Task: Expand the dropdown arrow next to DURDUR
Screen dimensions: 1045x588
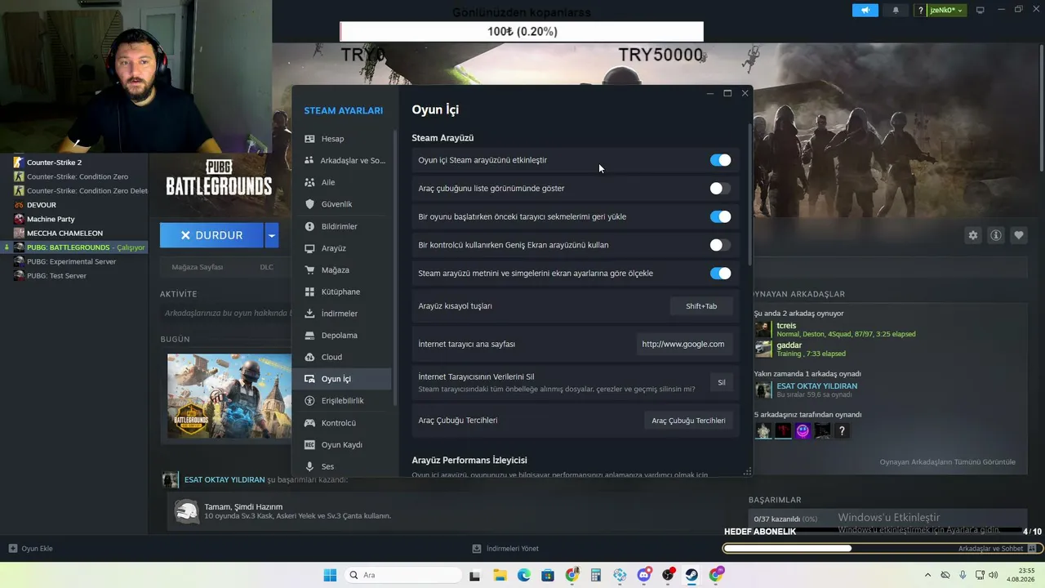Action: 272,235
